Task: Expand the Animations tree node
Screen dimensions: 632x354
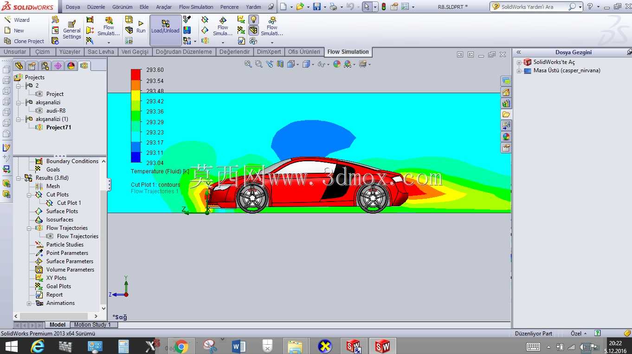Action: pos(29,303)
